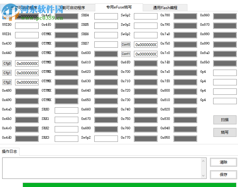238x187 pixels.
Task: Focus the Conf0 value field
Action: [146, 45]
